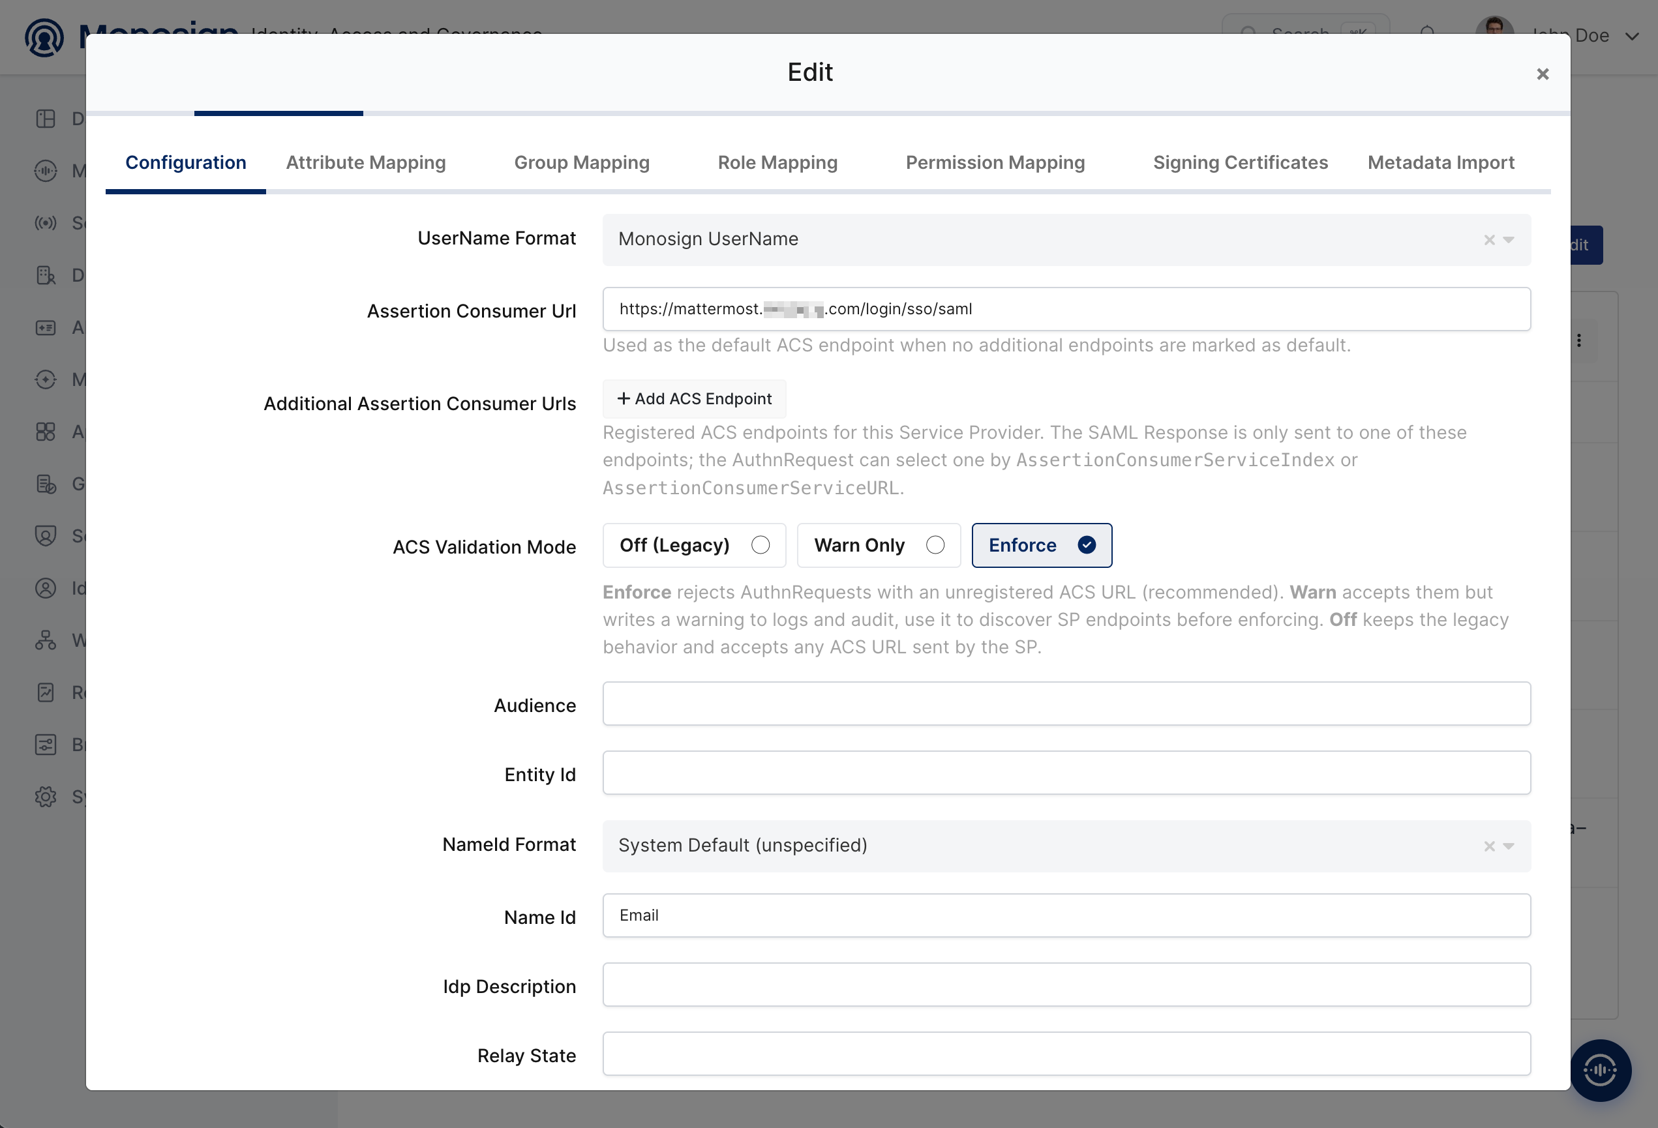Viewport: 1658px width, 1128px height.
Task: Go to the Permission Mapping tab
Action: click(x=995, y=162)
